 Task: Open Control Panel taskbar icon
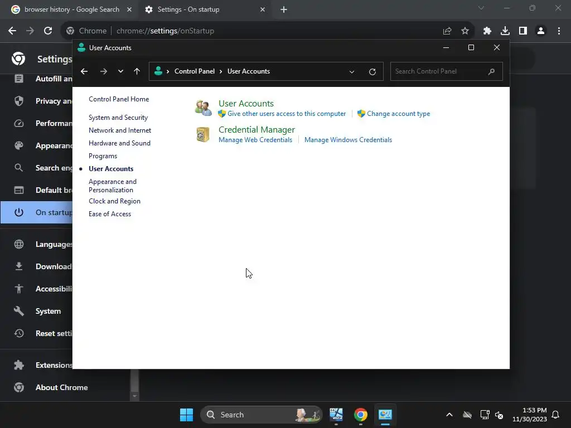pyautogui.click(x=385, y=415)
